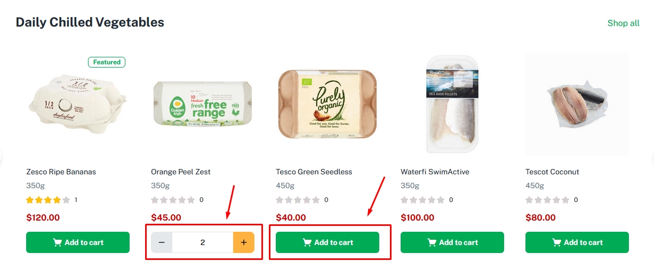Open the Golden Irish free range image

[x=203, y=104]
